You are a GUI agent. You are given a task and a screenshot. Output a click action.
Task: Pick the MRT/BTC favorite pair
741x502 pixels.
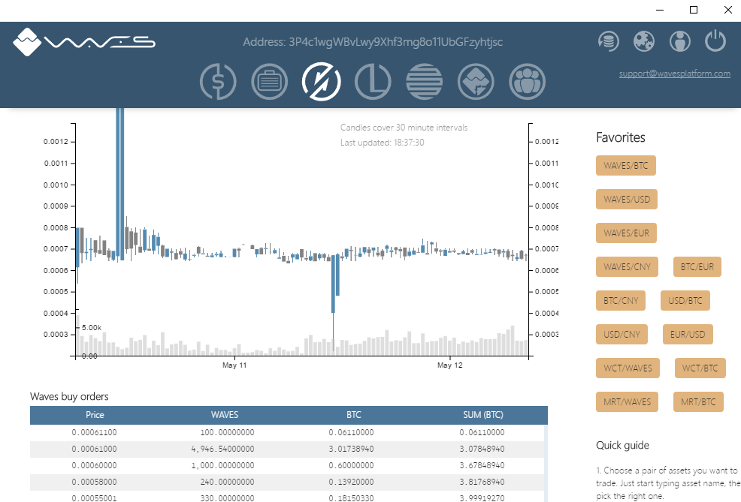point(698,402)
